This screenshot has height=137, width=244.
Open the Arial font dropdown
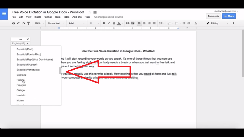click(x=76, y=23)
